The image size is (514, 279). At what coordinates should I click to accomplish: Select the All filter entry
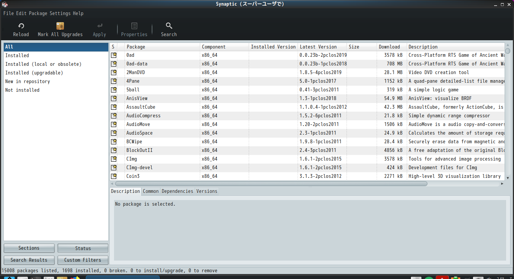pos(56,47)
